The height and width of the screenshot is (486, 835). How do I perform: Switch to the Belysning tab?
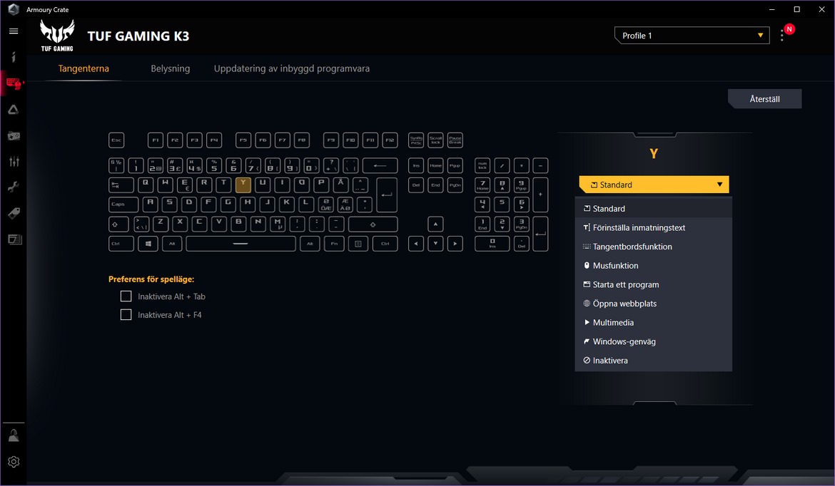tap(171, 68)
